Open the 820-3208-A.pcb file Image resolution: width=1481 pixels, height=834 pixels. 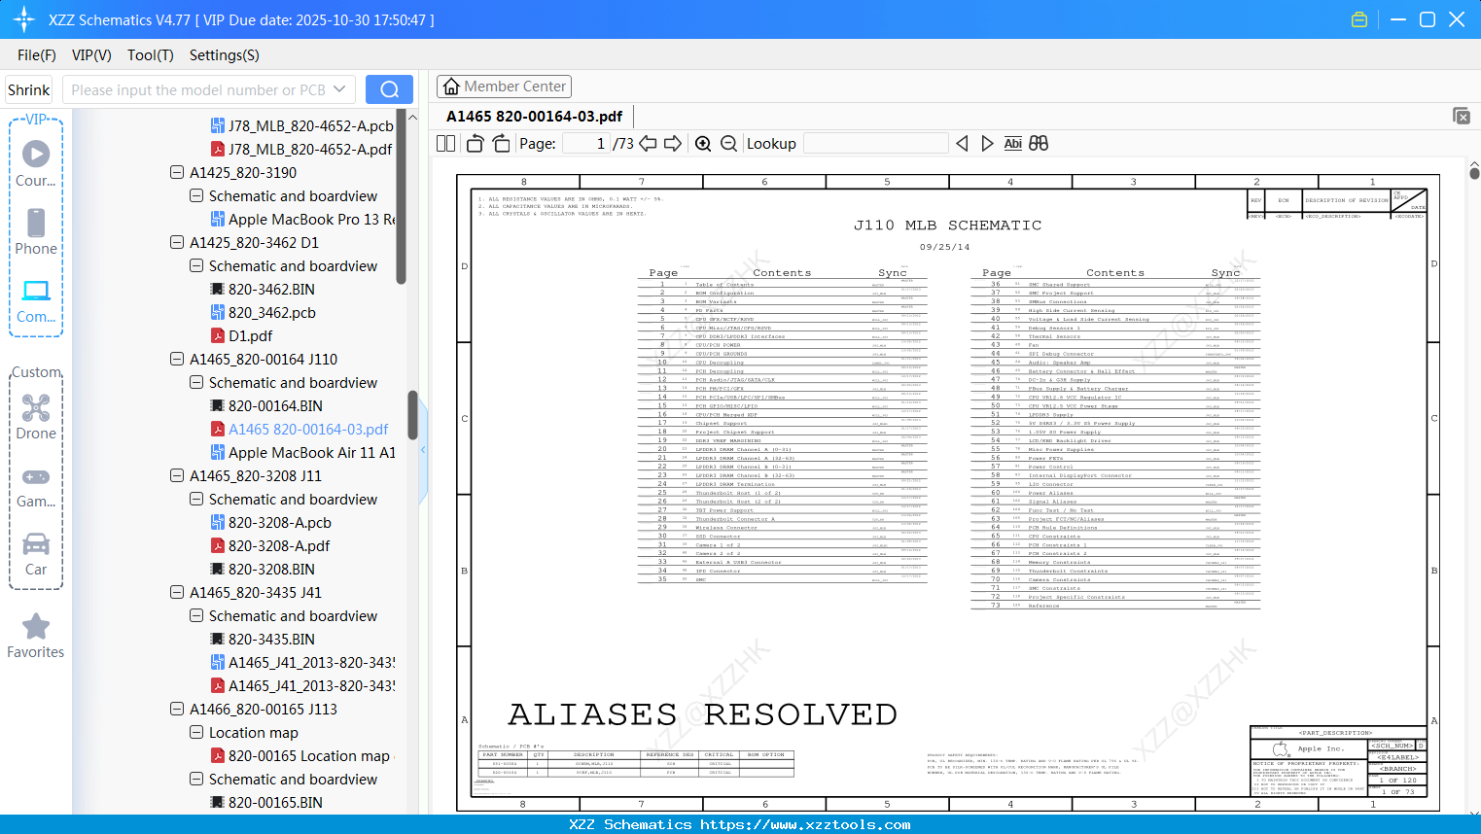271,522
